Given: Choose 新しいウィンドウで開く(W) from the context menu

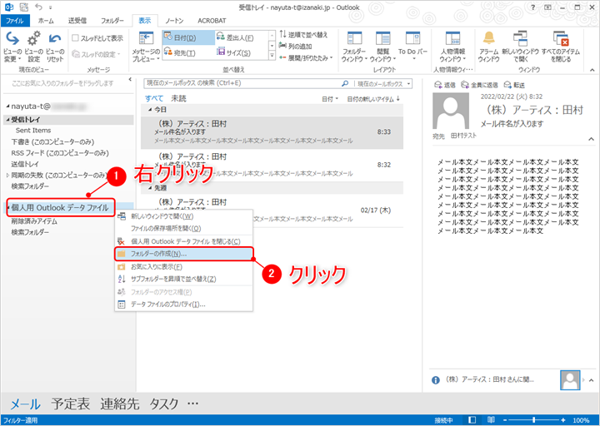Looking at the screenshot, I should tap(183, 216).
